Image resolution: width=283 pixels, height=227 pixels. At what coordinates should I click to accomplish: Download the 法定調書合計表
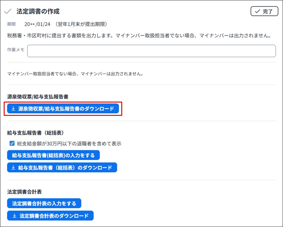(50, 216)
